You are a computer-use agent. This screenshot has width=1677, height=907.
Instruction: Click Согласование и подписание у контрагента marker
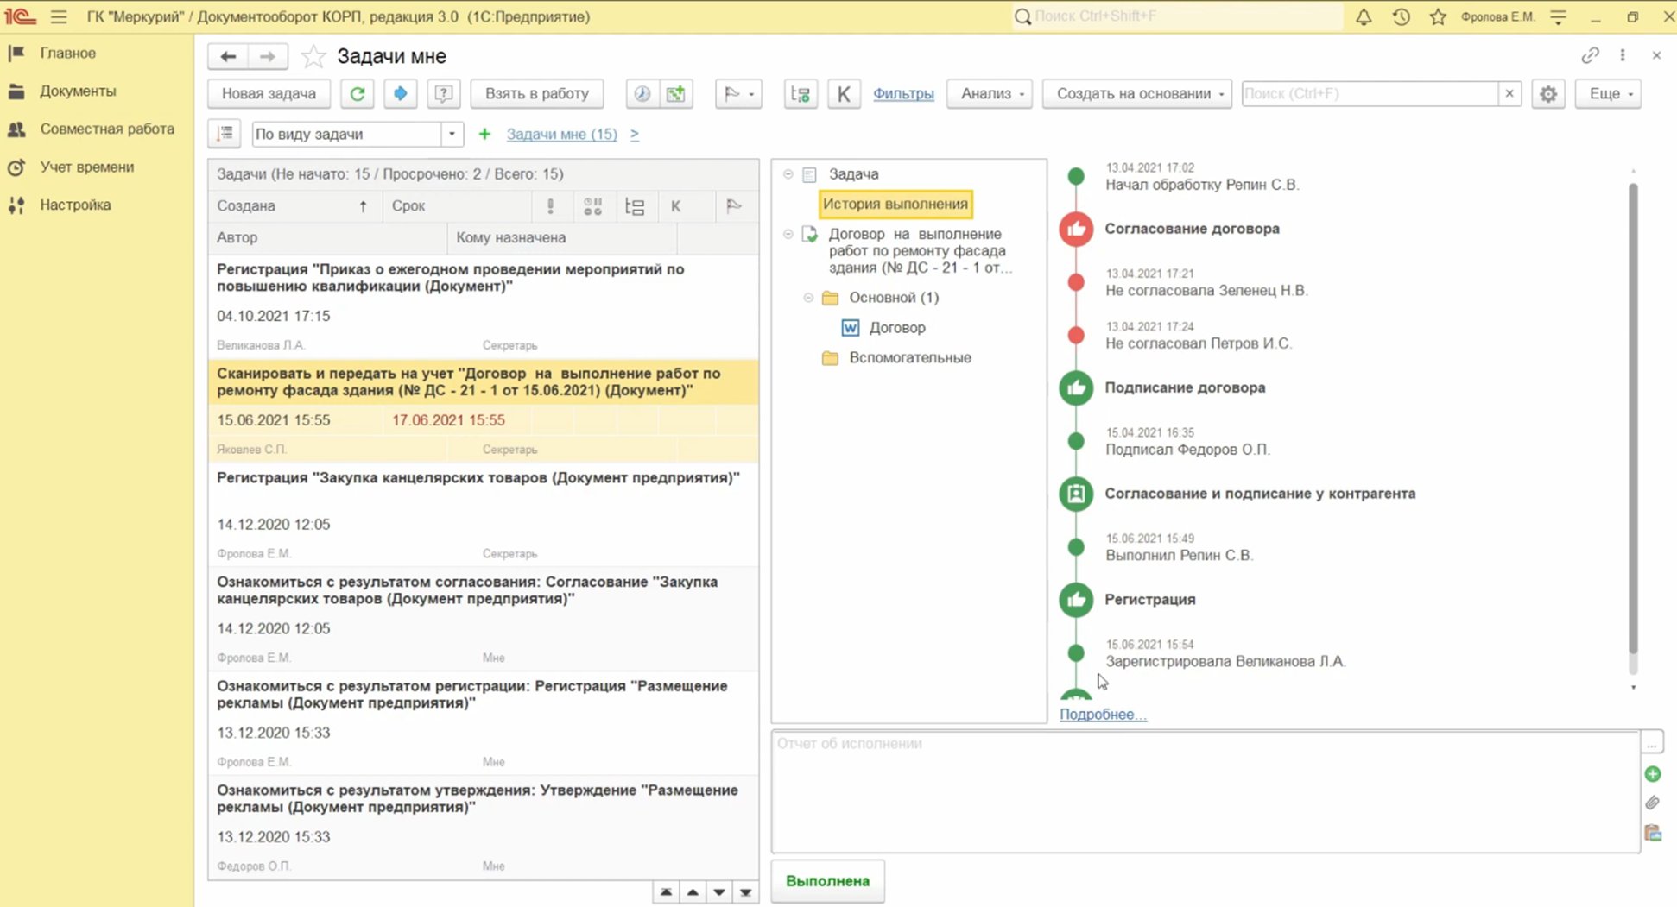1076,494
